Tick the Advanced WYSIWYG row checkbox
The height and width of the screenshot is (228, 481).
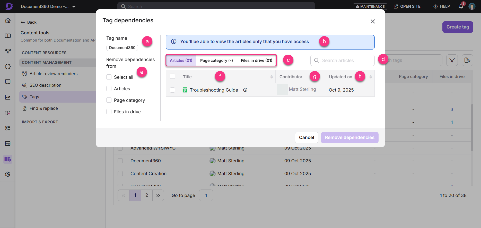point(120,148)
